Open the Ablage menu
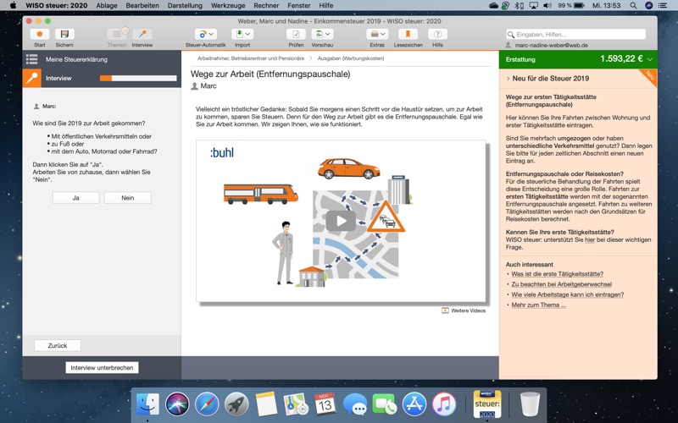Viewport: 678px width, 423px height. coord(107,6)
